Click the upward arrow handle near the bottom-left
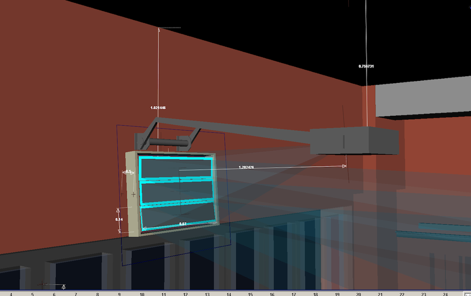 (64, 287)
